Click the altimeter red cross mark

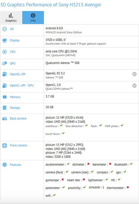89,164
